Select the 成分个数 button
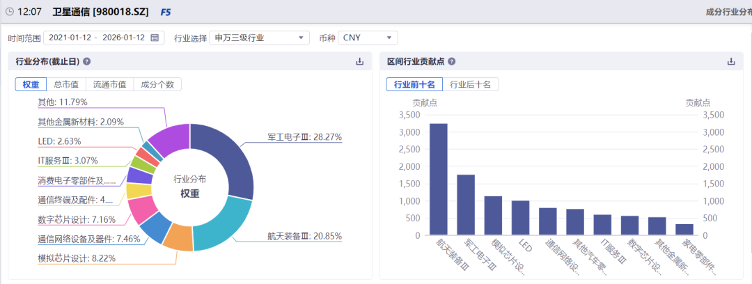Screen dimensions: 752x284 (157, 84)
